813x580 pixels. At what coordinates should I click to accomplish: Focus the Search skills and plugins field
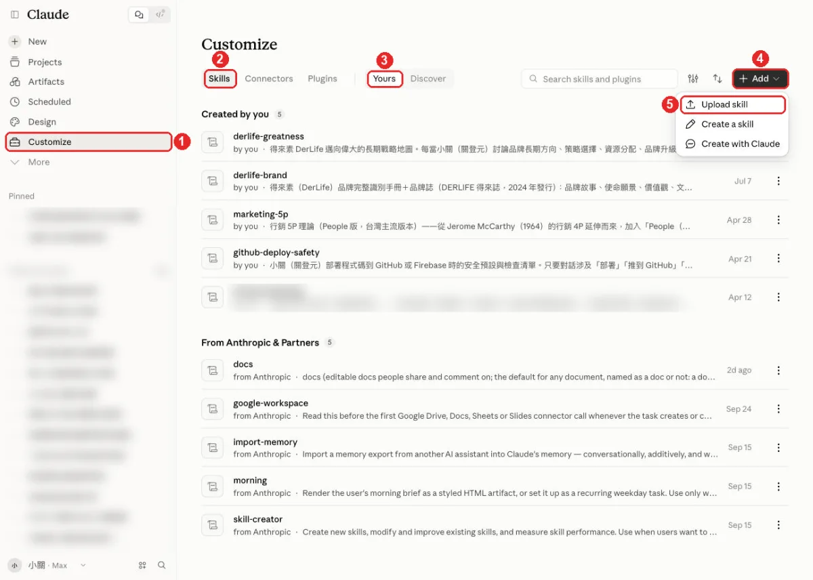[x=600, y=79]
